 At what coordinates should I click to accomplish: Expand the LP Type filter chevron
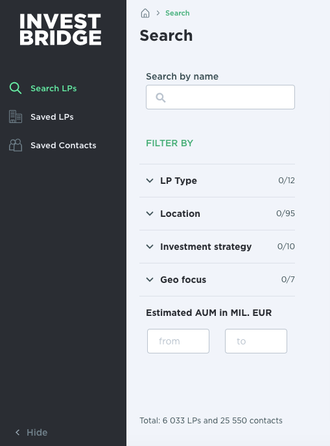coord(150,181)
